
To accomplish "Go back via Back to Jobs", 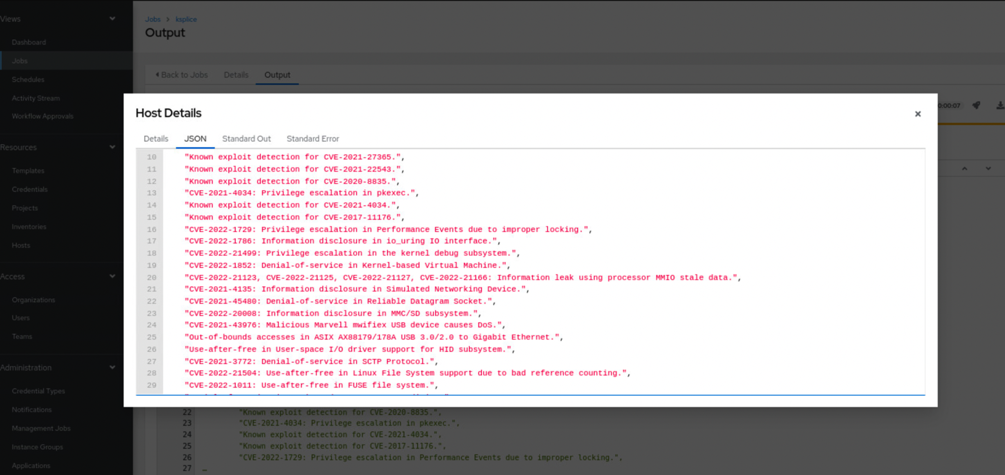I will (x=182, y=75).
